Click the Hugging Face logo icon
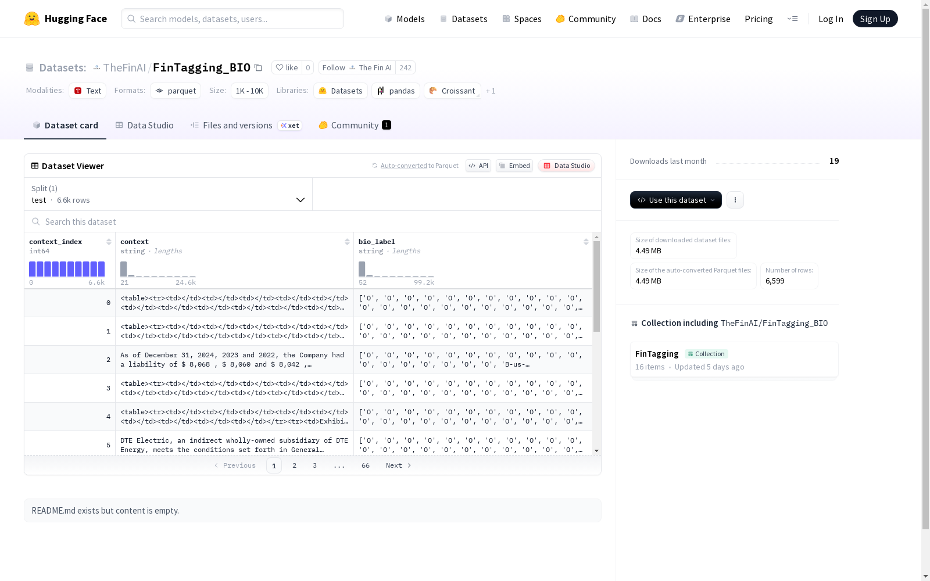Image resolution: width=930 pixels, height=581 pixels. coord(31,19)
